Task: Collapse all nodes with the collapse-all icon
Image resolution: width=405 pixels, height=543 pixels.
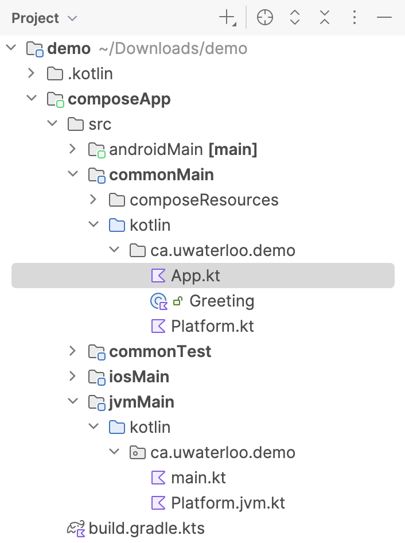Action: click(x=324, y=17)
